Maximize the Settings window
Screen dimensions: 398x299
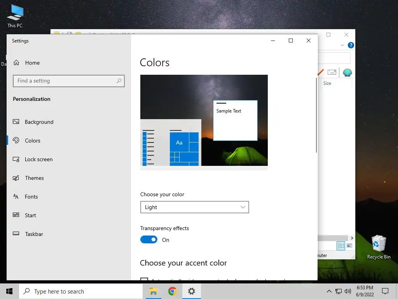coord(291,40)
